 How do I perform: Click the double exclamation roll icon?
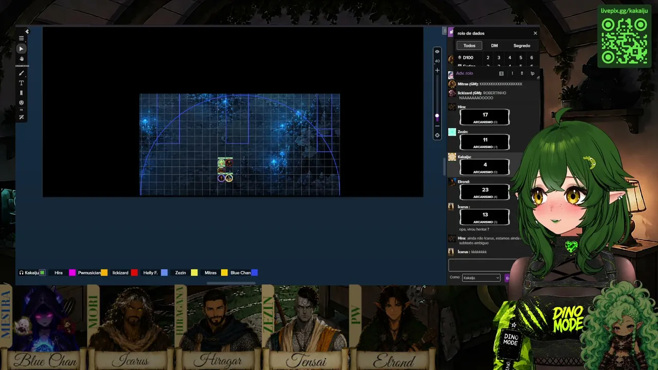pos(522,73)
